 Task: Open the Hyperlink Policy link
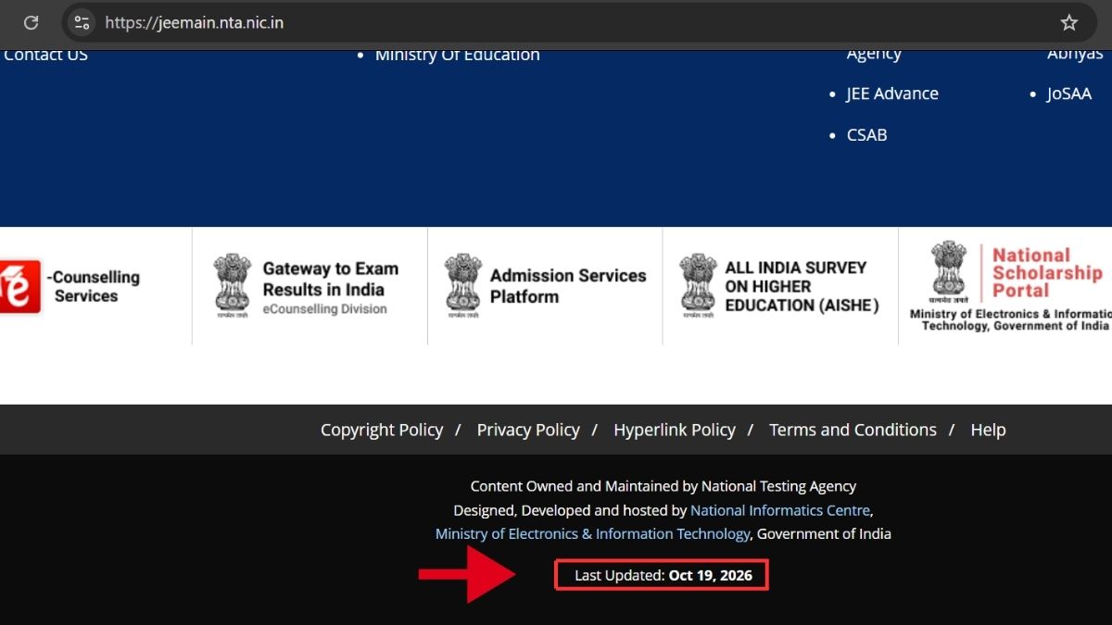[x=675, y=430]
